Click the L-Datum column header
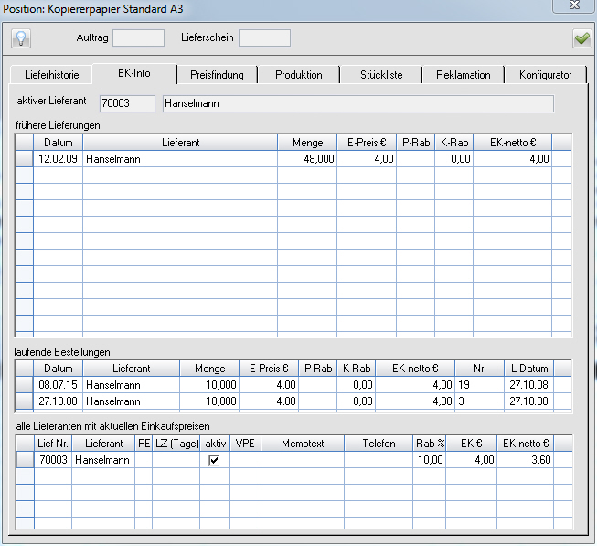Image resolution: width=597 pixels, height=546 pixels. click(x=529, y=369)
